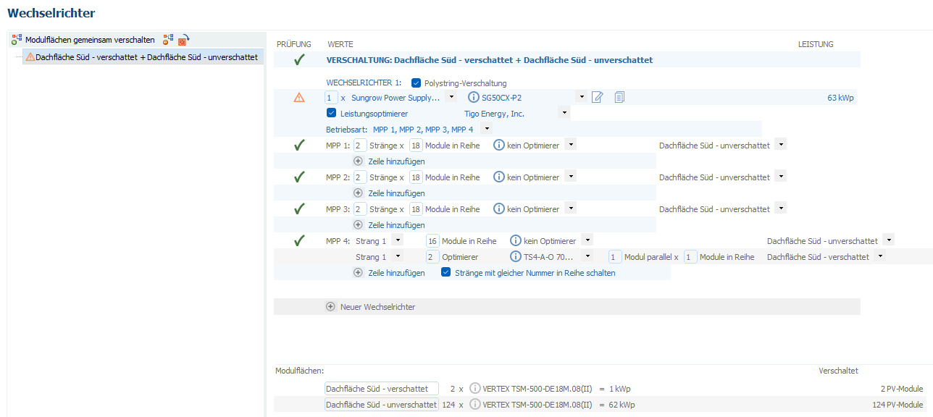This screenshot has height=417, width=933.
Task: Show info for TS4-A-O optimizer
Action: (515, 256)
